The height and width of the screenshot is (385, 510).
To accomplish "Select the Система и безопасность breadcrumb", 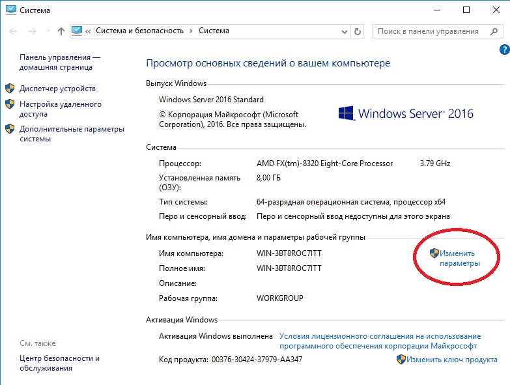I will (139, 31).
